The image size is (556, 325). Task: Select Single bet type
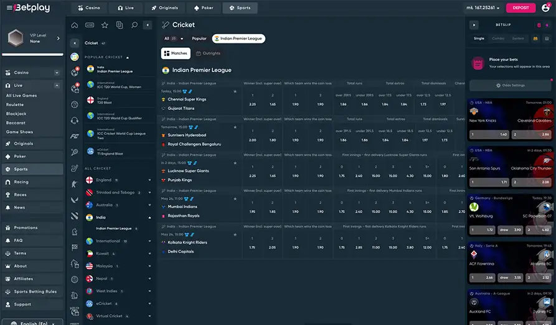click(479, 39)
